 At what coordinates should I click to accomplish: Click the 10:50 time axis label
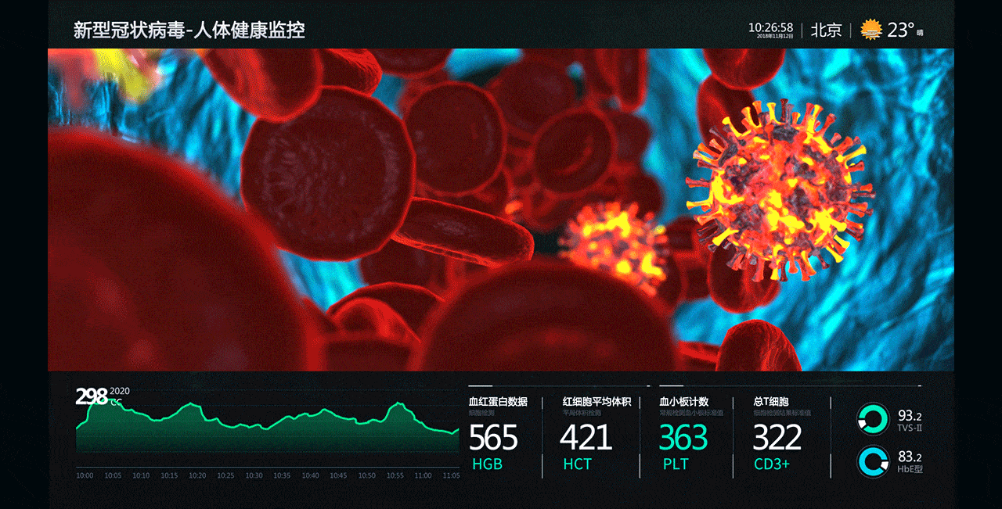(366, 475)
